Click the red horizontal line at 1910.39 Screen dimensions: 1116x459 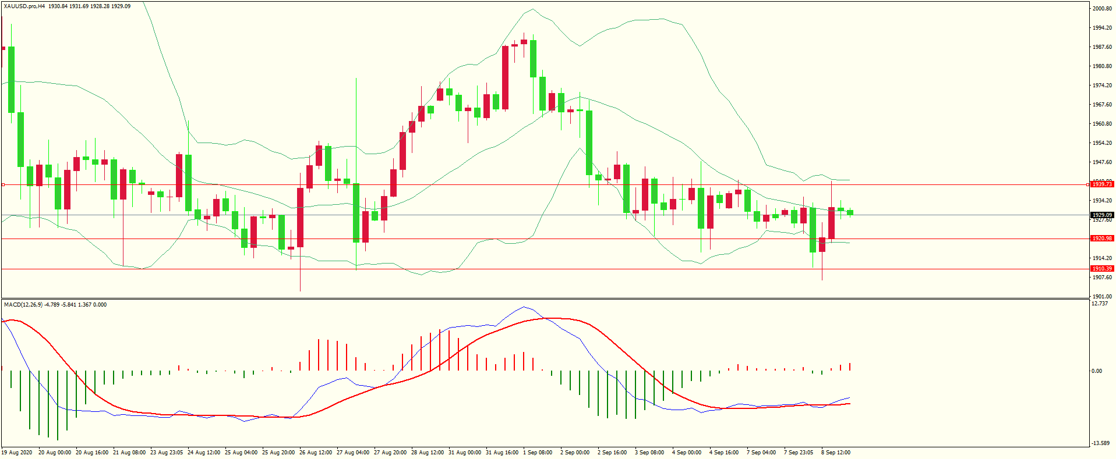tap(545, 269)
